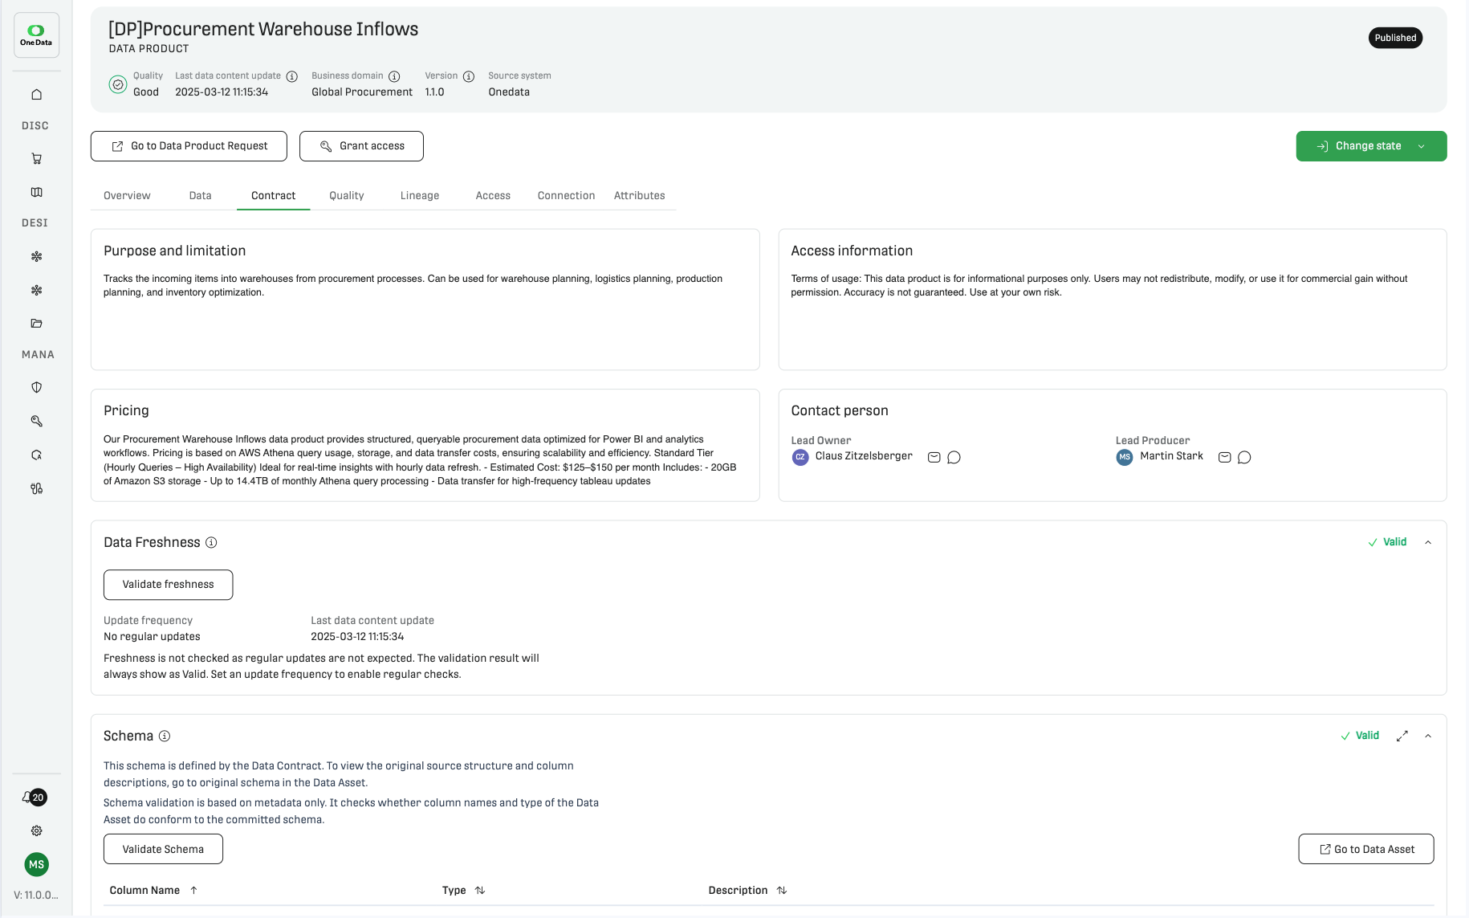Show Data Freshness info tooltip icon

click(x=211, y=542)
